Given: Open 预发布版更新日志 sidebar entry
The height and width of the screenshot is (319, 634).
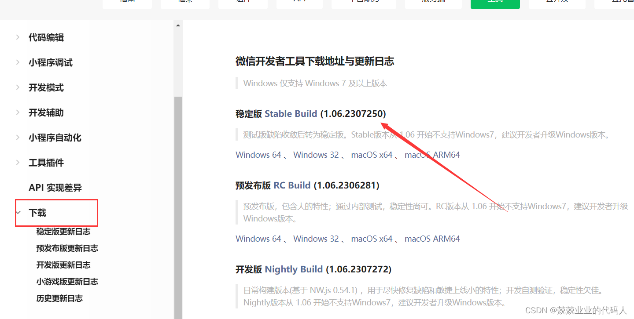Looking at the screenshot, I should click(x=67, y=248).
